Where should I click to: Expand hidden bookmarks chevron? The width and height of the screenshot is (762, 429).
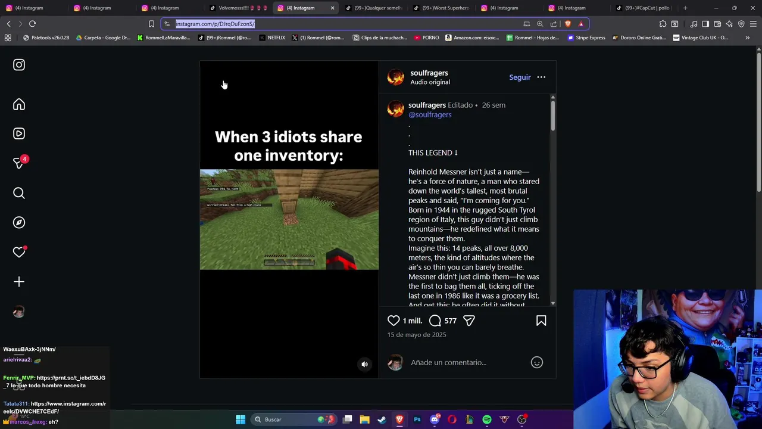coord(748,38)
